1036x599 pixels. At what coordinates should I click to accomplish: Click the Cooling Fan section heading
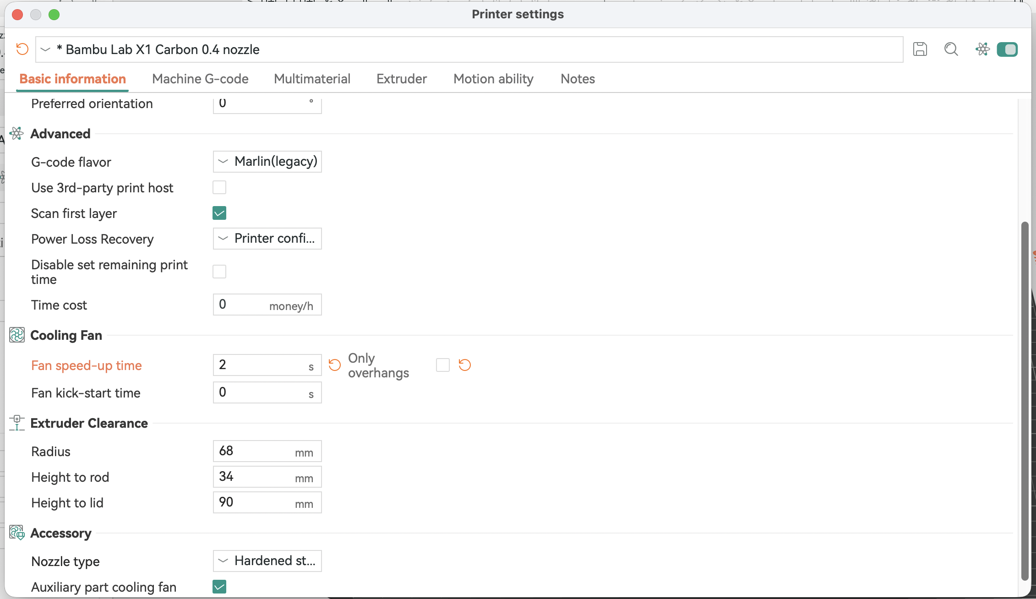coord(66,335)
